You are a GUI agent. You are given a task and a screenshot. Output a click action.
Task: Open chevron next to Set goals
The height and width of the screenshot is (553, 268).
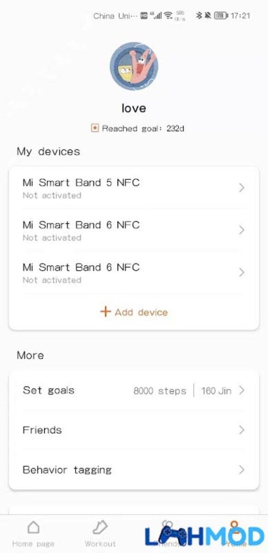tap(242, 390)
